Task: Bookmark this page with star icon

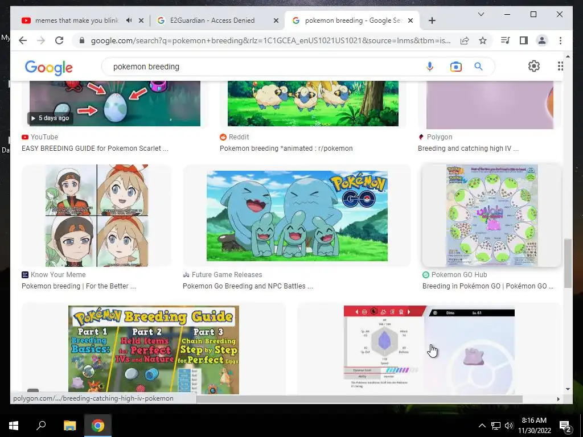Action: pyautogui.click(x=483, y=40)
